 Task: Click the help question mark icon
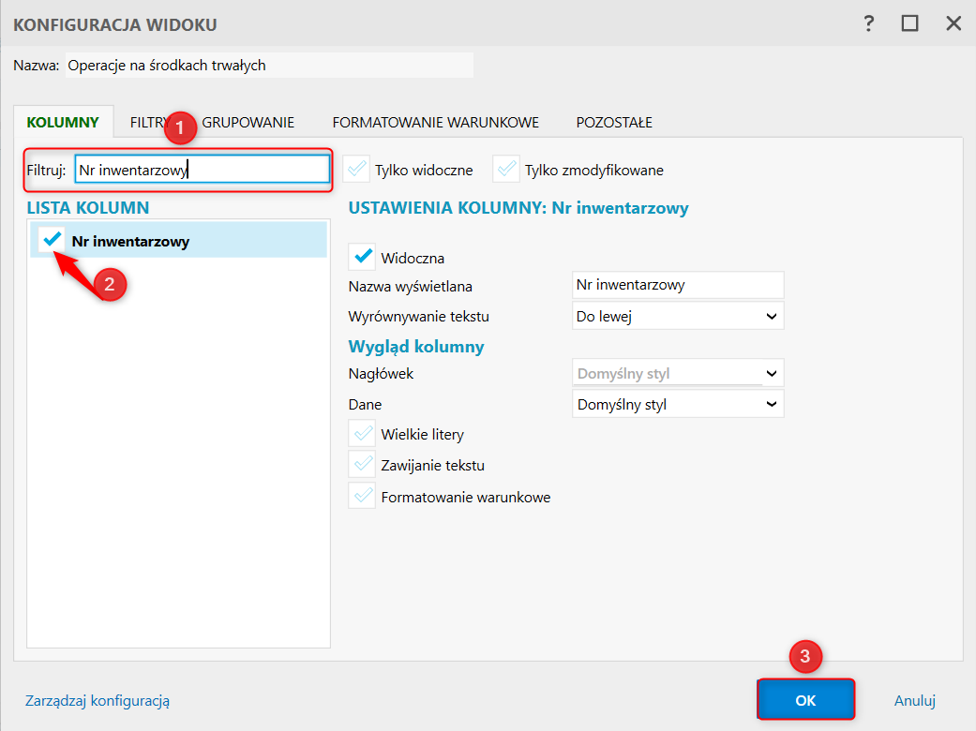869,23
